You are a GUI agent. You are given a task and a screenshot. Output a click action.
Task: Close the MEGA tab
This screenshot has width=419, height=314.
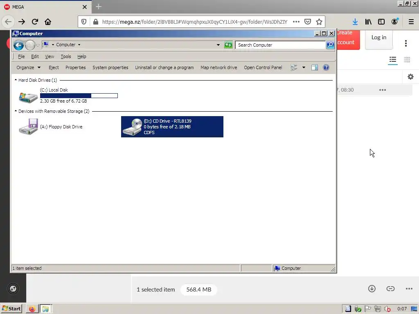[x=85, y=7]
